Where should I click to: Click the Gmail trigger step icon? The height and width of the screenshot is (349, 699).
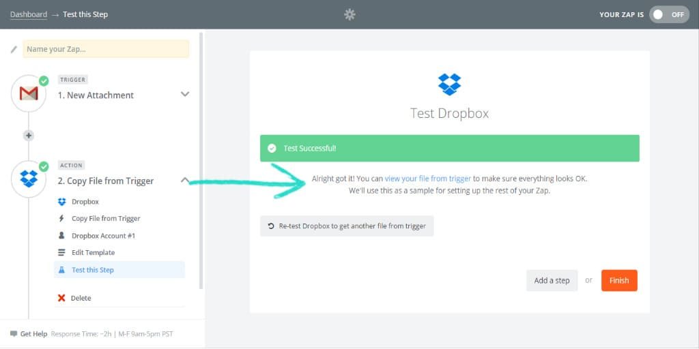29,94
